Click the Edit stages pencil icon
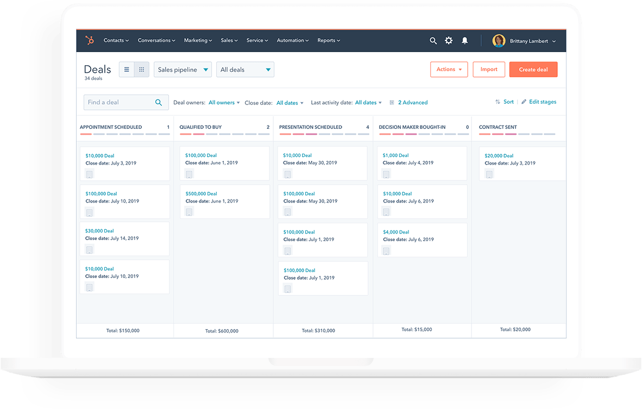The image size is (642, 409). pyautogui.click(x=525, y=102)
